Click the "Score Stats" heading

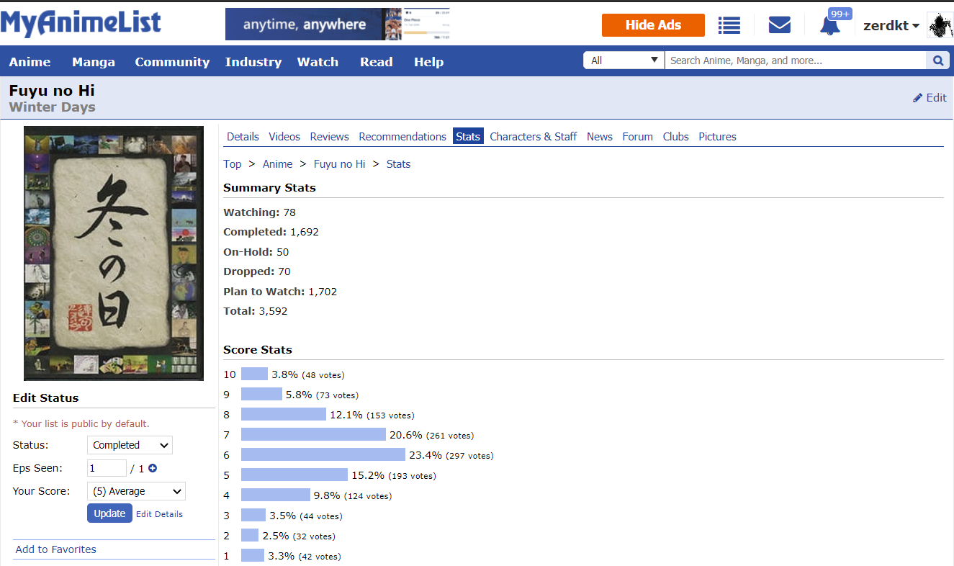258,350
